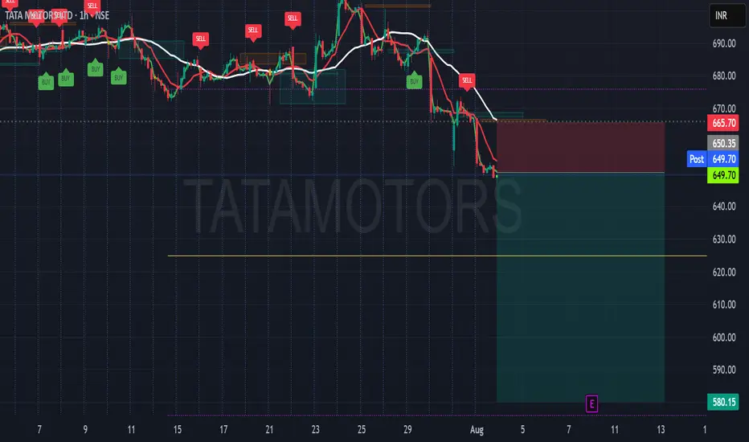The image size is (749, 442).
Task: Click the blue Post 649.70 price label
Action: pos(713,159)
